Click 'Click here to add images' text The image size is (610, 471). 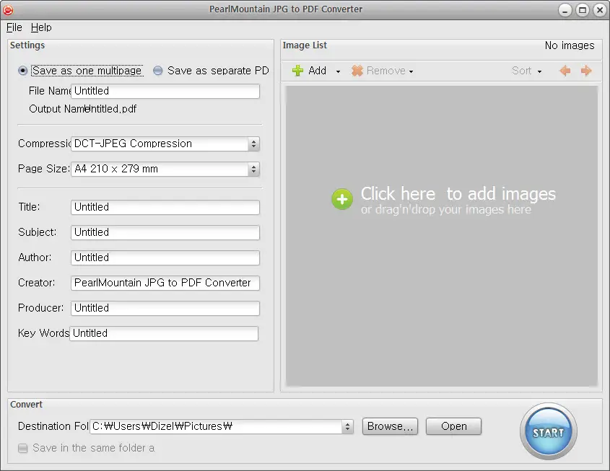[458, 193]
